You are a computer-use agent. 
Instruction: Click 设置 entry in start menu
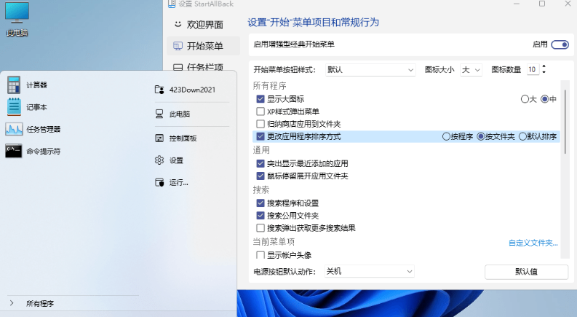point(176,160)
